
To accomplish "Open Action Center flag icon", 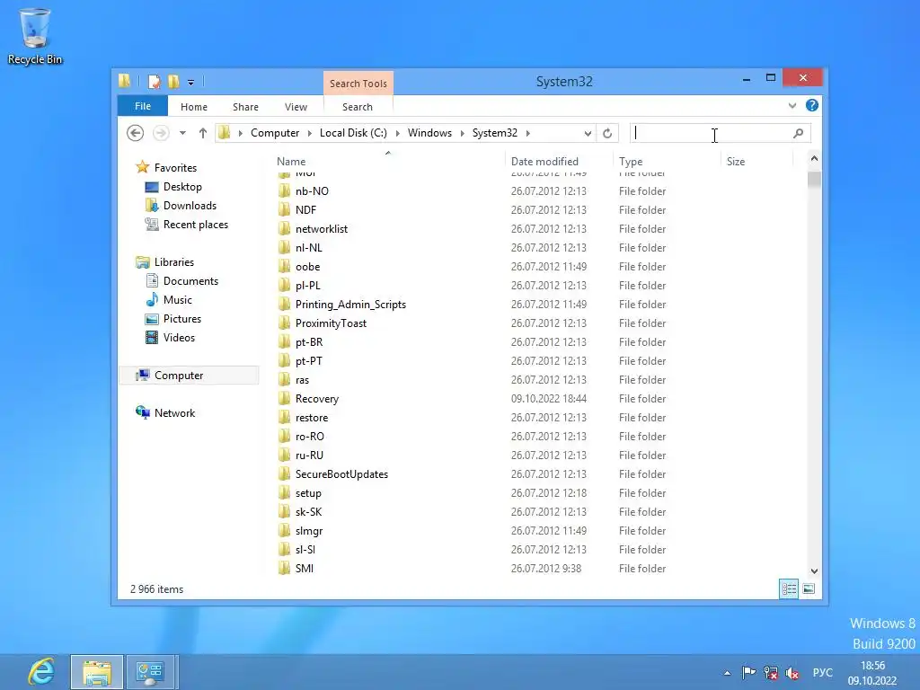I will [x=748, y=673].
